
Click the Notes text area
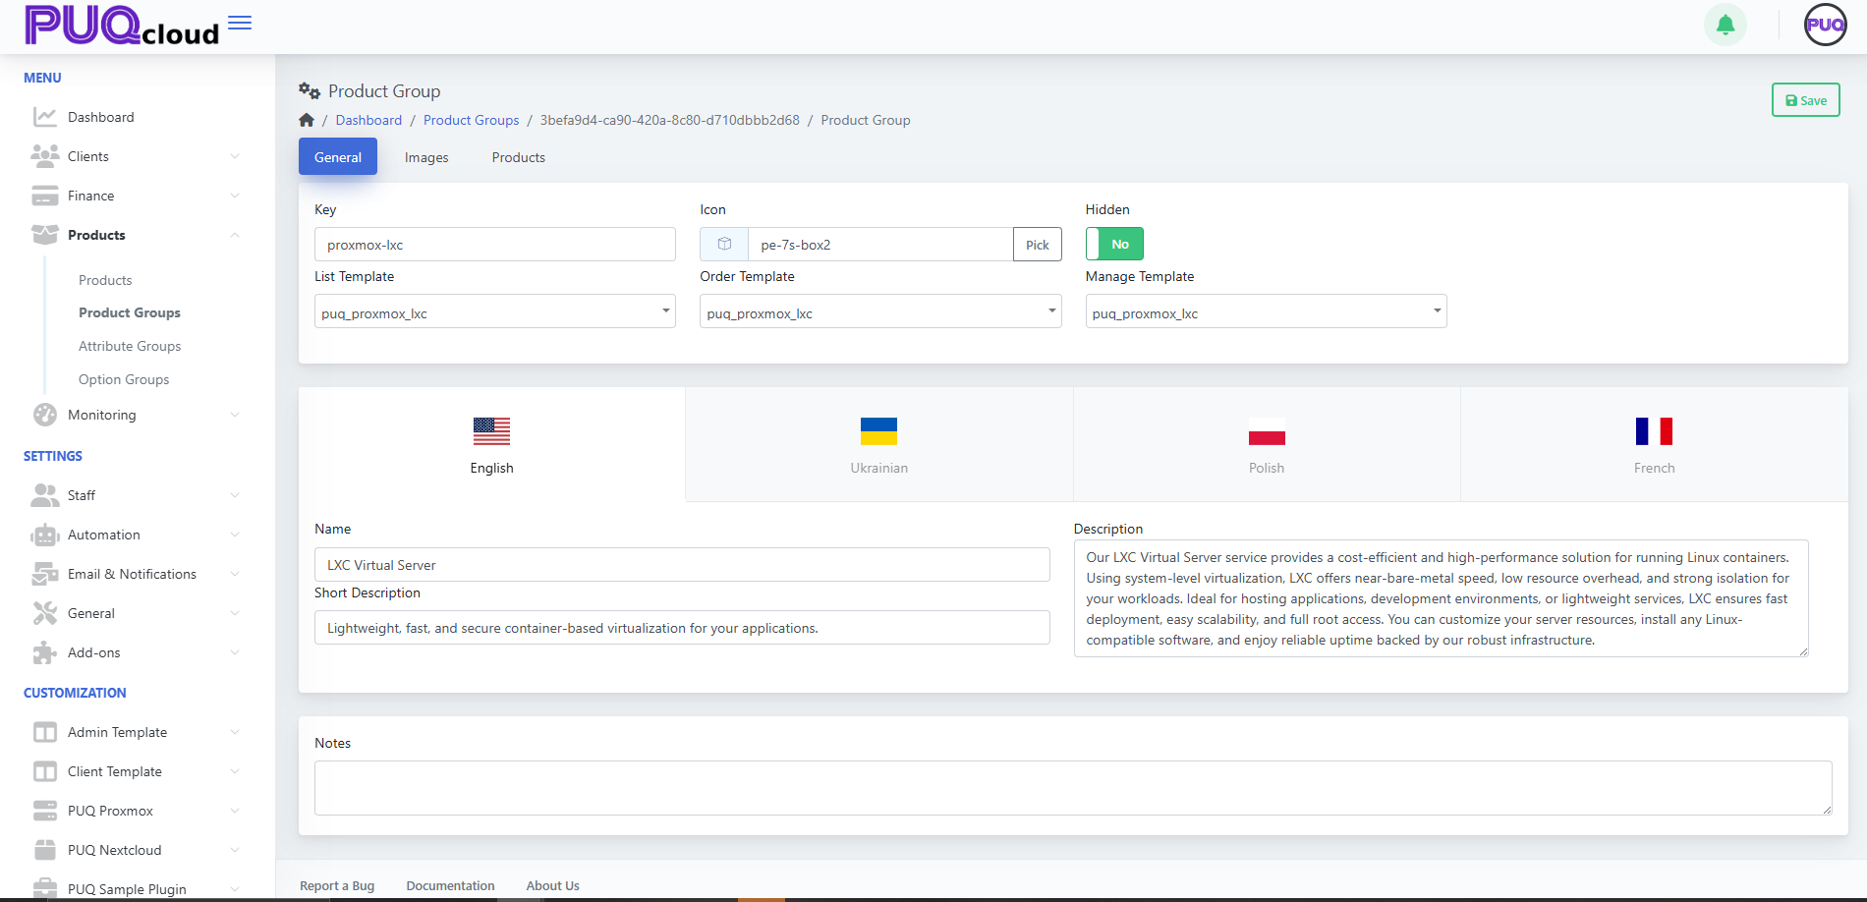pos(1073,788)
